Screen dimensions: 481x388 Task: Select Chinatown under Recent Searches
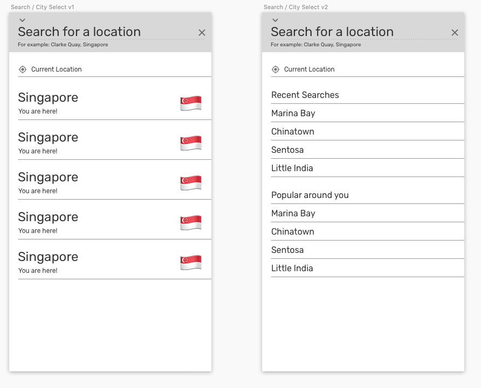[293, 132]
